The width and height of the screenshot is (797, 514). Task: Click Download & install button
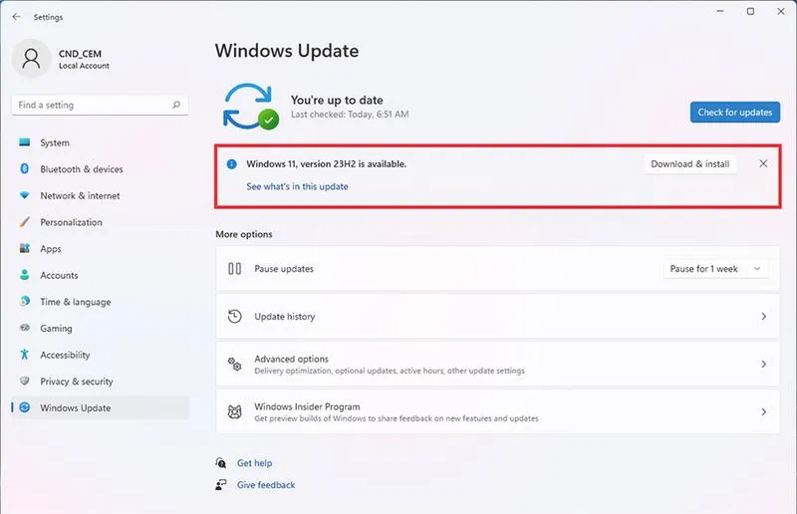coord(689,163)
